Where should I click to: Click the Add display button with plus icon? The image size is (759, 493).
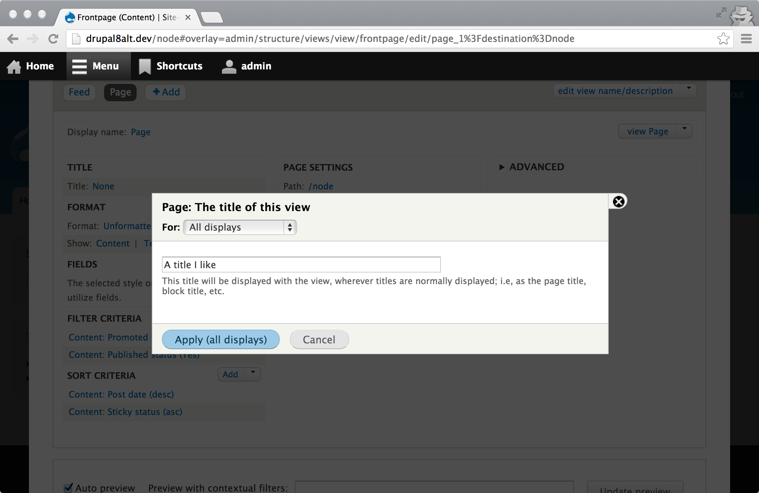[165, 92]
